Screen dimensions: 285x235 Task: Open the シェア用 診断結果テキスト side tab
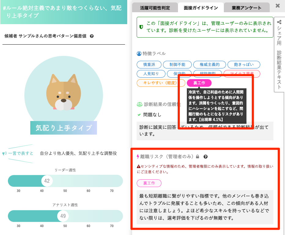coord(279,54)
